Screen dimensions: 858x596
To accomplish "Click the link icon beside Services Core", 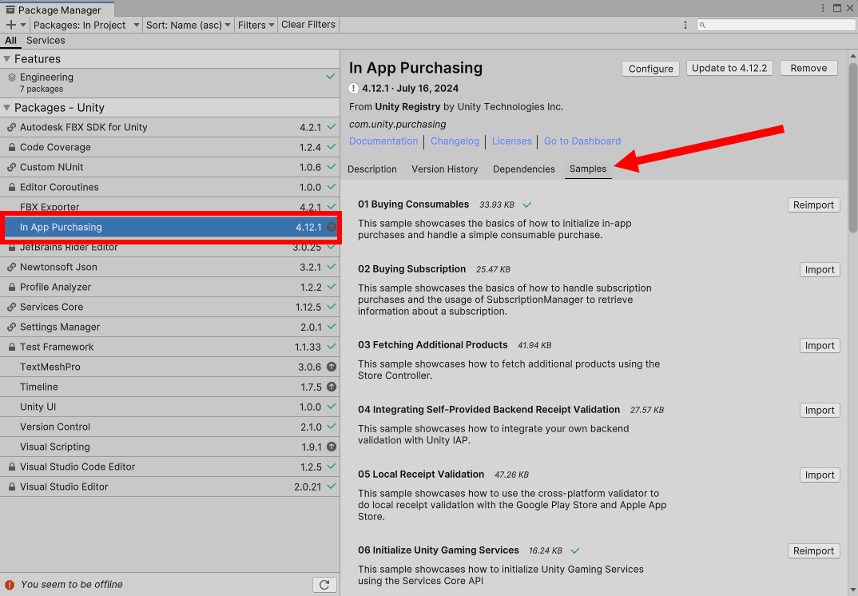I will pyautogui.click(x=11, y=307).
